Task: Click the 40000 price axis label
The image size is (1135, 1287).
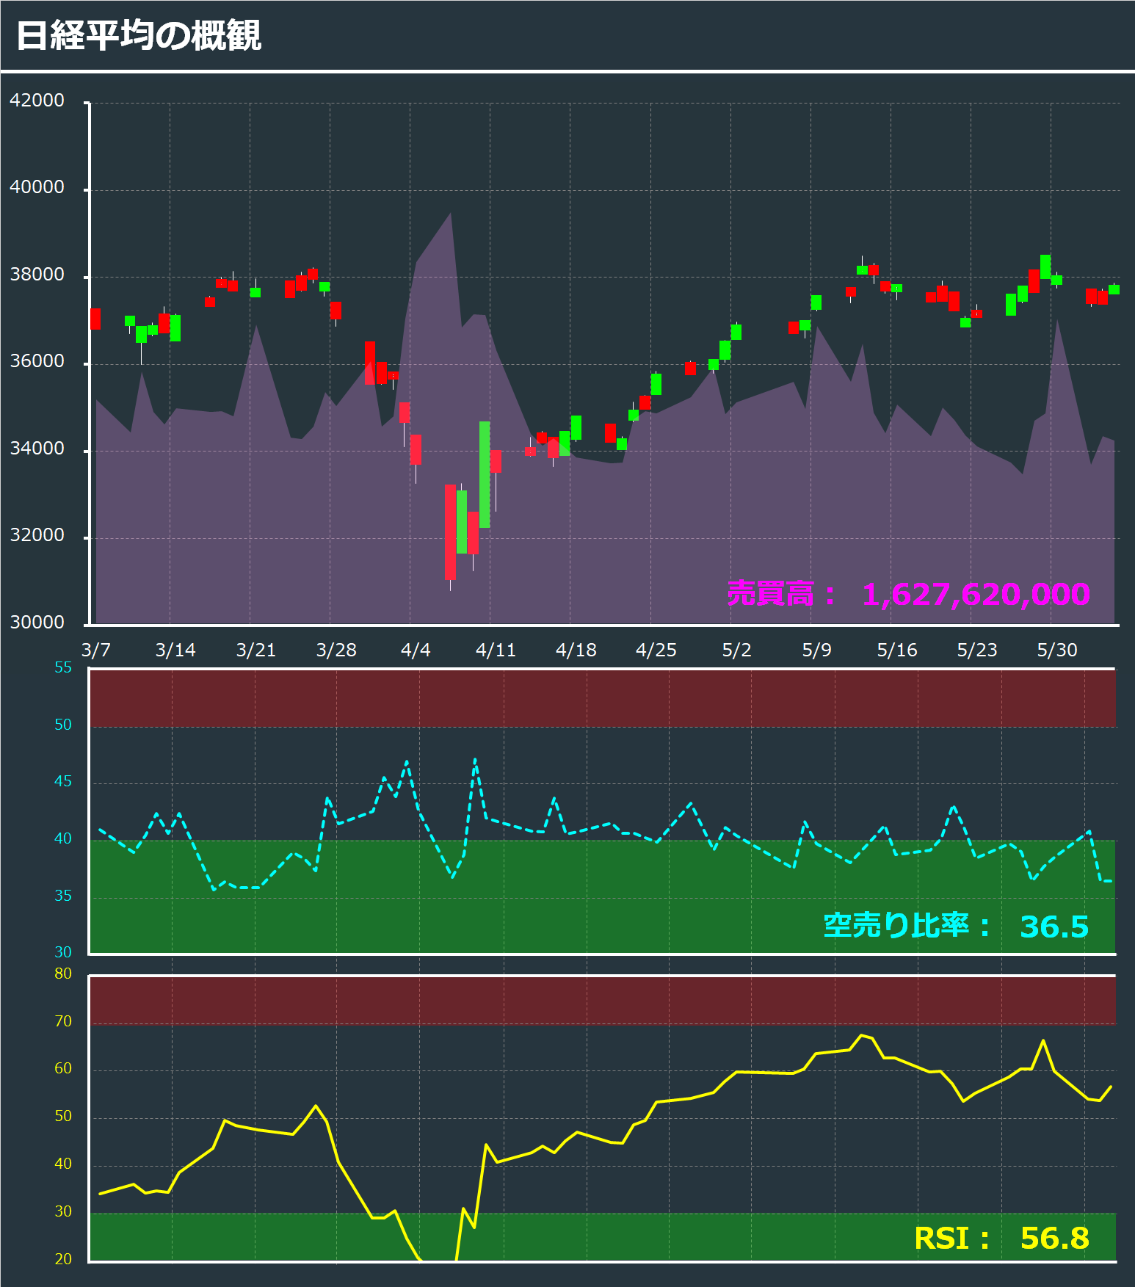Action: point(37,187)
